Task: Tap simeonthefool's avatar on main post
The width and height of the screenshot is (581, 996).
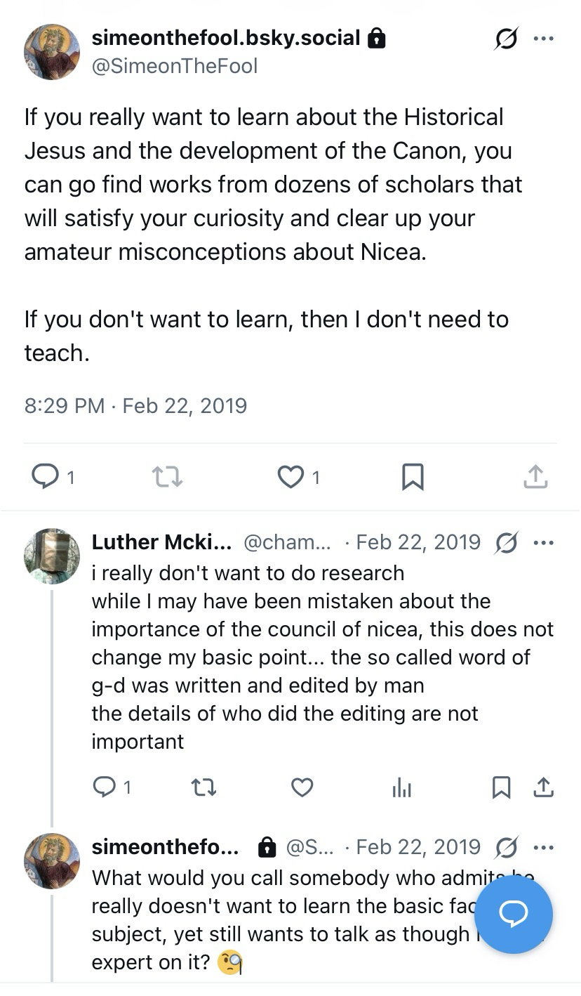Action: pos(51,51)
